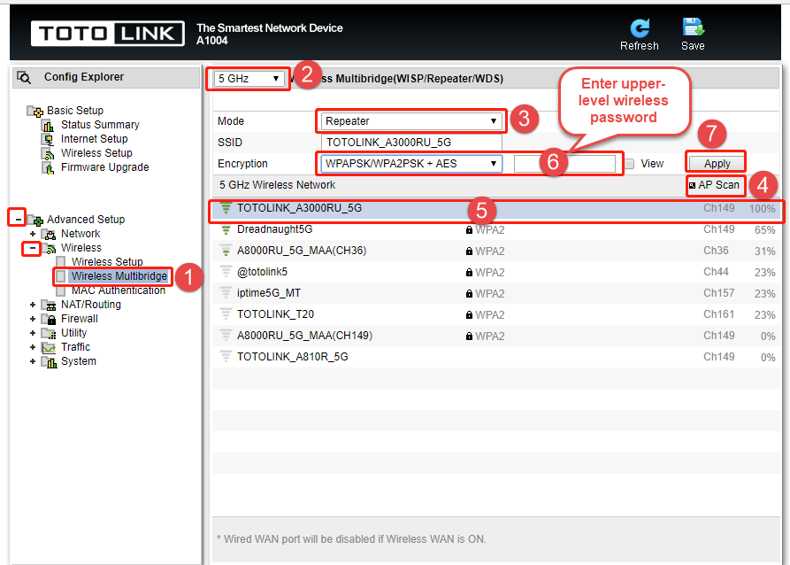Select Wireless Multibridge in the tree
The image size is (790, 565).
[x=119, y=276]
